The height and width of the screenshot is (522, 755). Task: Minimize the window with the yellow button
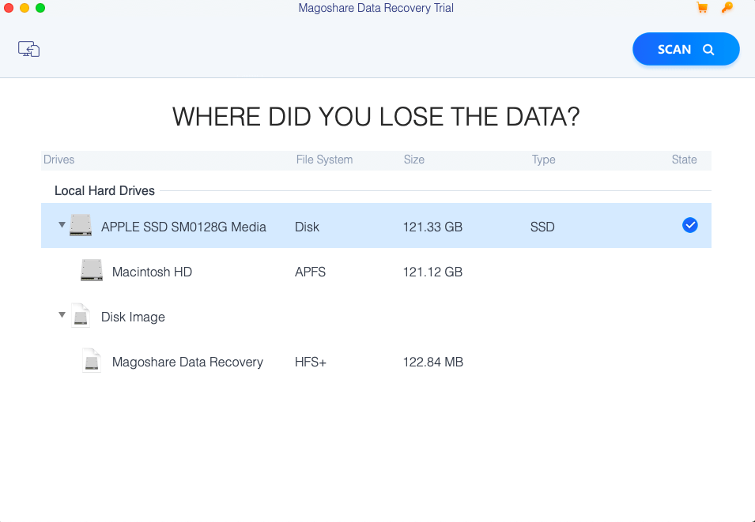[25, 8]
